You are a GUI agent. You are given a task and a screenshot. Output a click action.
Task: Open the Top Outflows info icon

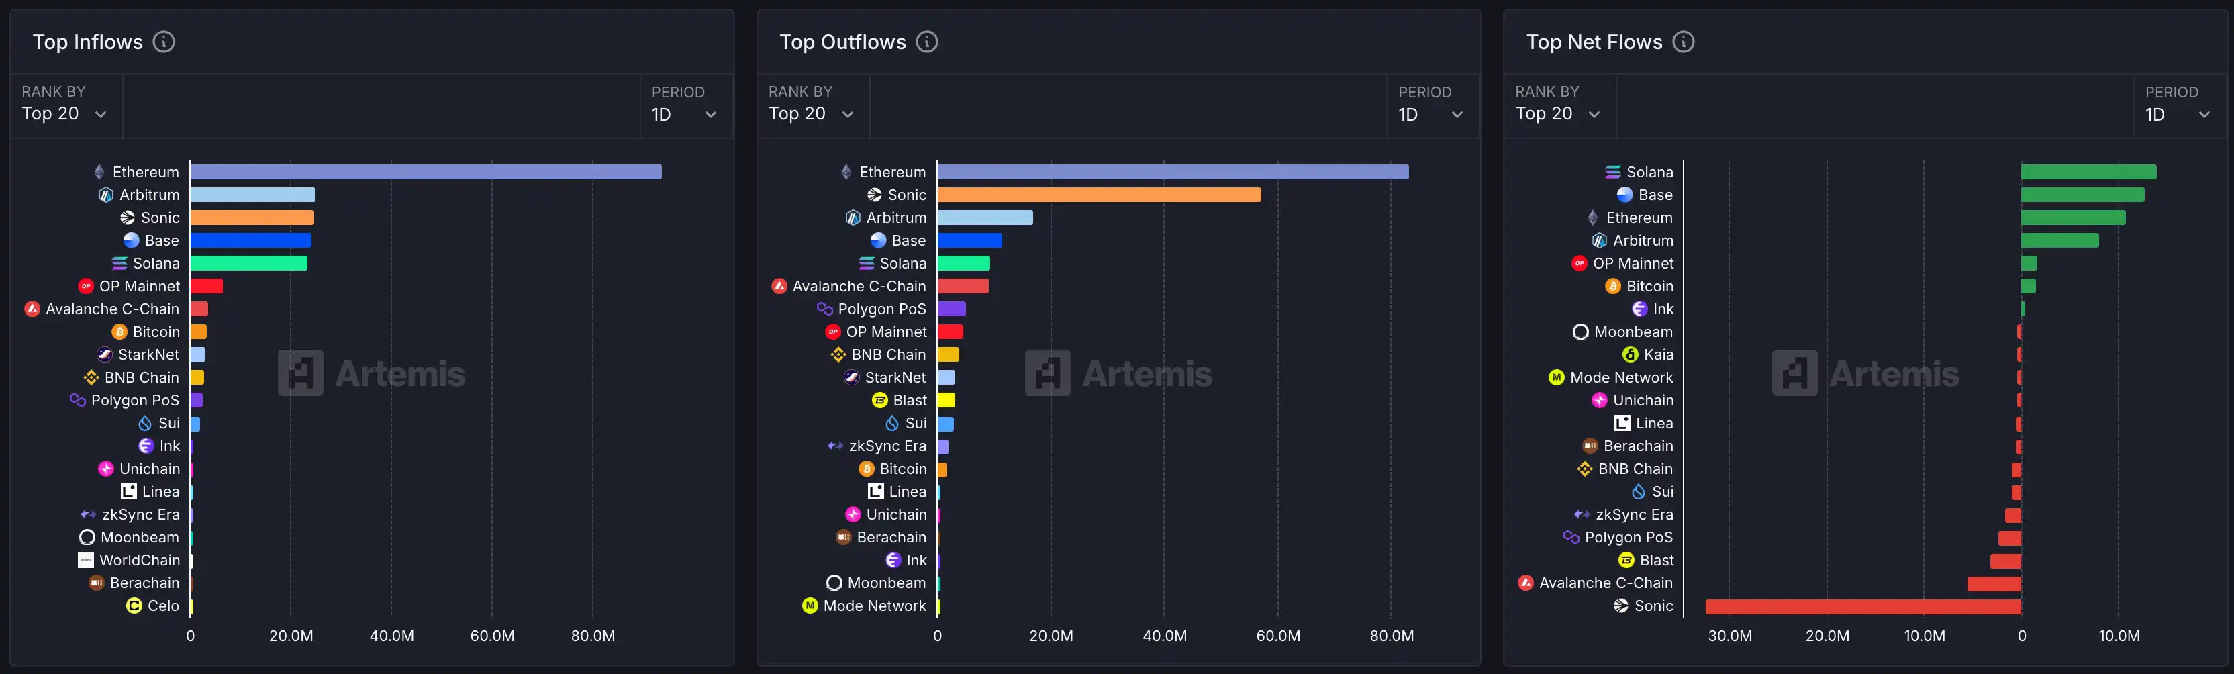coord(927,42)
